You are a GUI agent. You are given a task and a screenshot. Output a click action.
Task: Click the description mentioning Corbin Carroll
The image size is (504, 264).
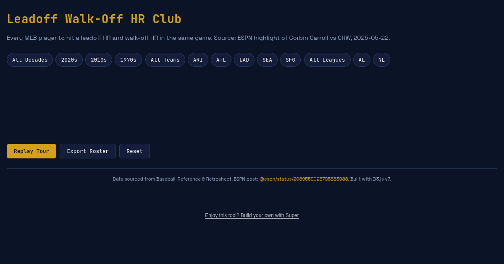[x=198, y=38]
